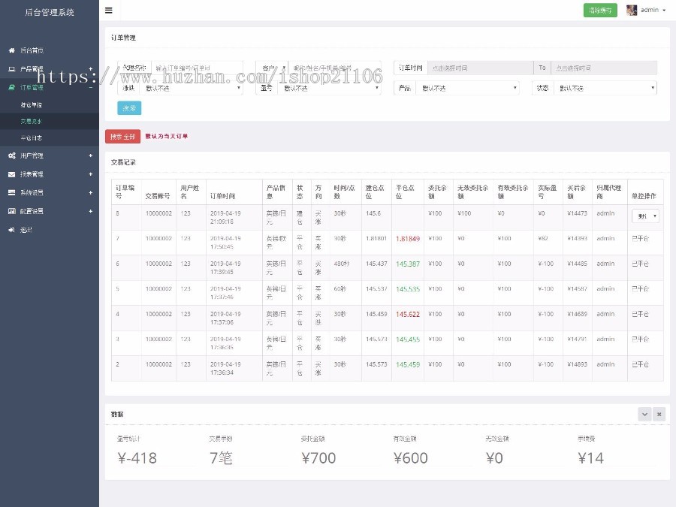Screen dimensions: 676x507
Task: Select 平仓日志 submenu item
Action: (32, 138)
